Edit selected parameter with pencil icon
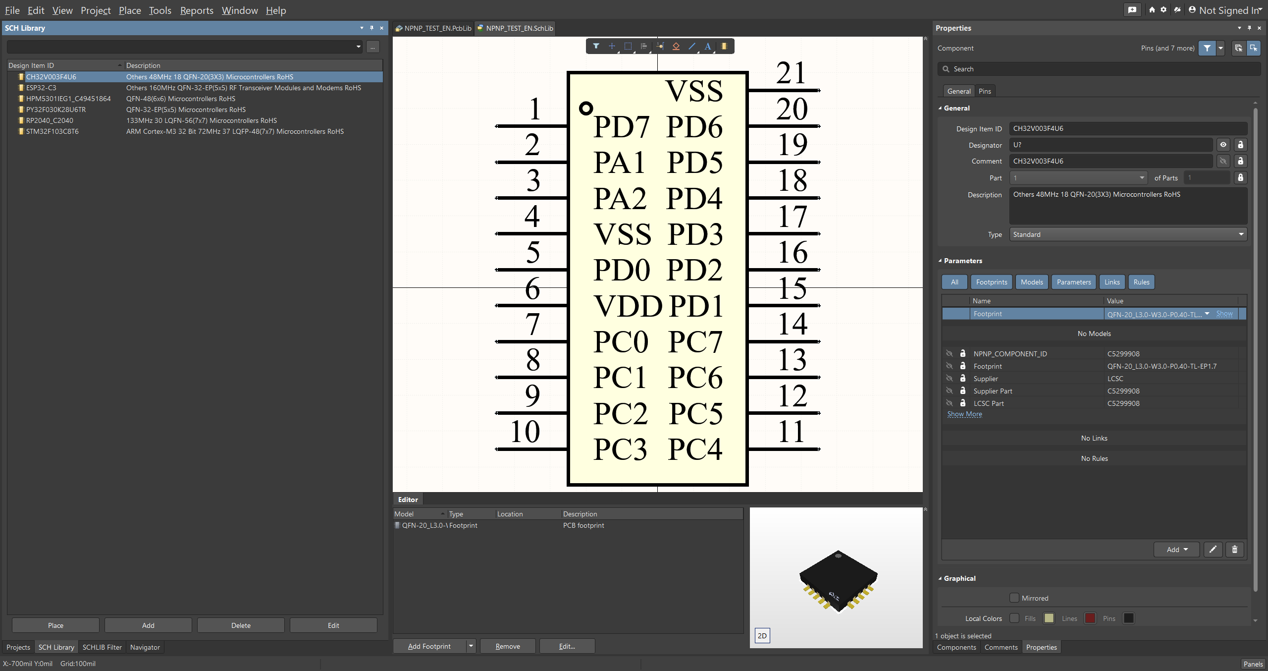This screenshot has width=1268, height=671. (x=1213, y=549)
